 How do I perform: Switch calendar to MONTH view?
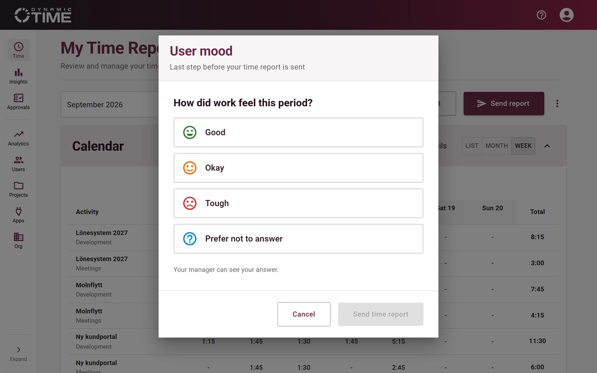(x=497, y=146)
